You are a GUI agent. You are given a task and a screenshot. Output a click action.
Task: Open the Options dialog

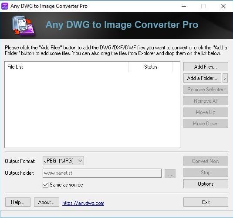[206, 184]
